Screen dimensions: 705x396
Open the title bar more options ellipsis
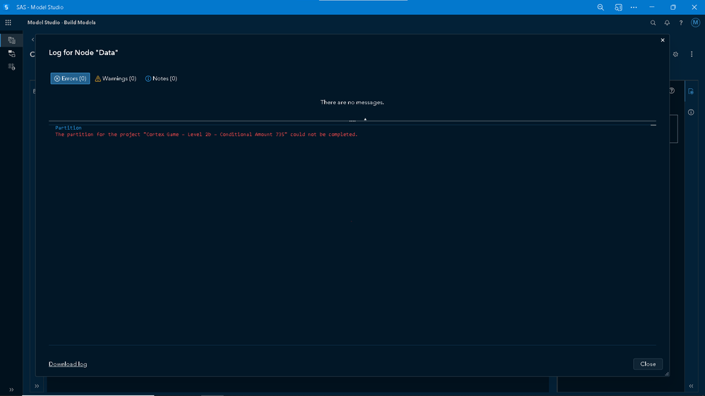[x=634, y=7]
